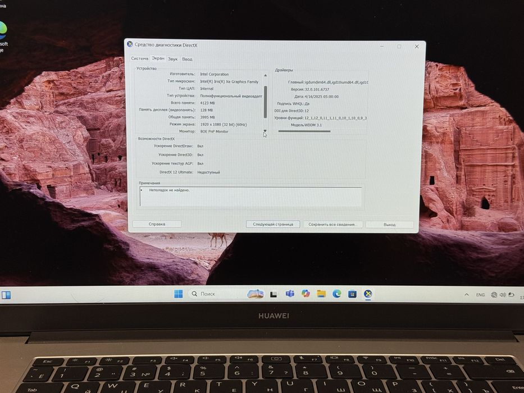
Task: Click the DDI для Direct3D 12 value
Action: coord(307,111)
